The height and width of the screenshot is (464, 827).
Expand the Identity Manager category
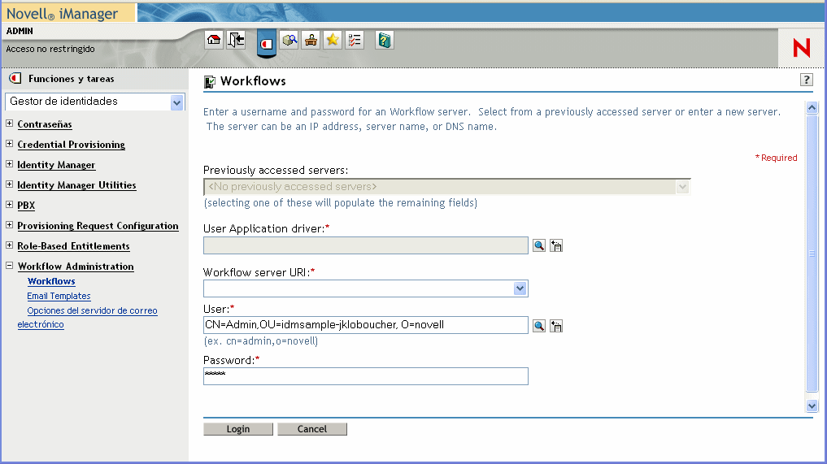pyautogui.click(x=10, y=164)
